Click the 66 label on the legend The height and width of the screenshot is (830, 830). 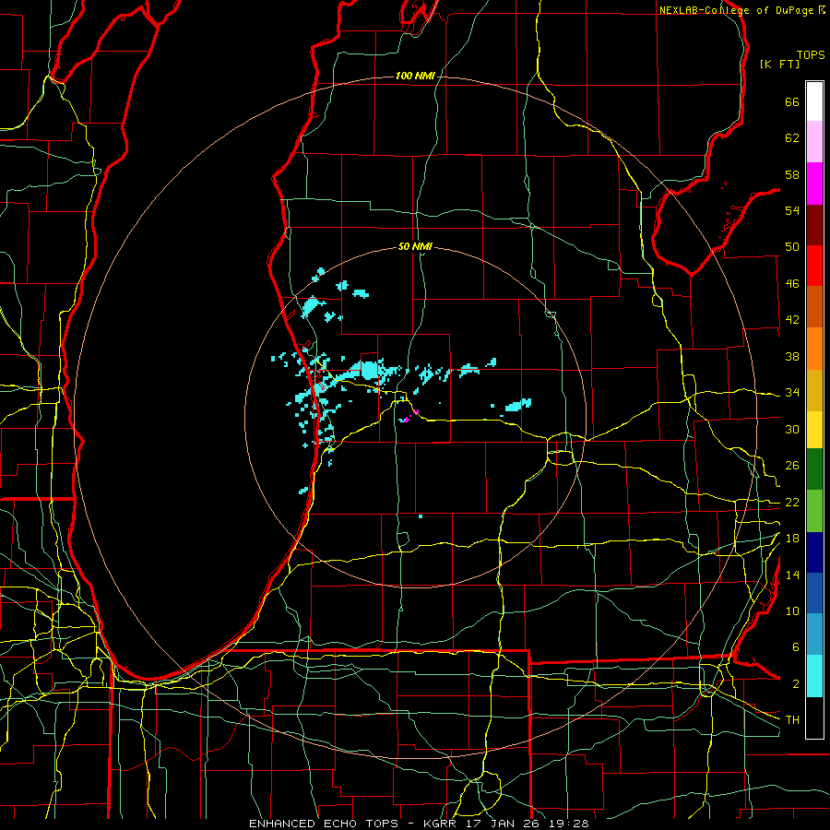[792, 101]
